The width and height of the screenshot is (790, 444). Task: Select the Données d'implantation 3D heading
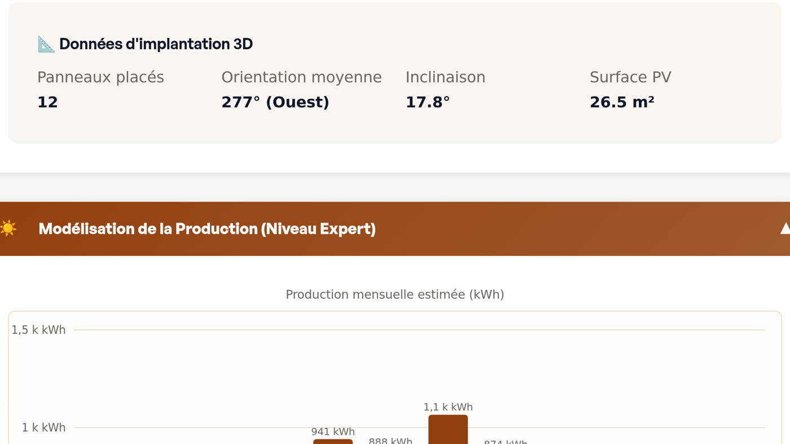click(156, 44)
